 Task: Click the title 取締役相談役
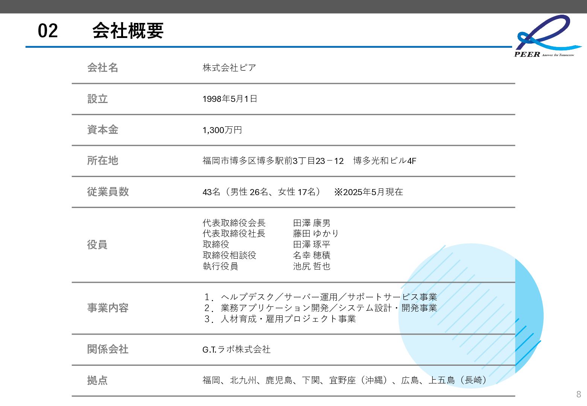click(229, 255)
